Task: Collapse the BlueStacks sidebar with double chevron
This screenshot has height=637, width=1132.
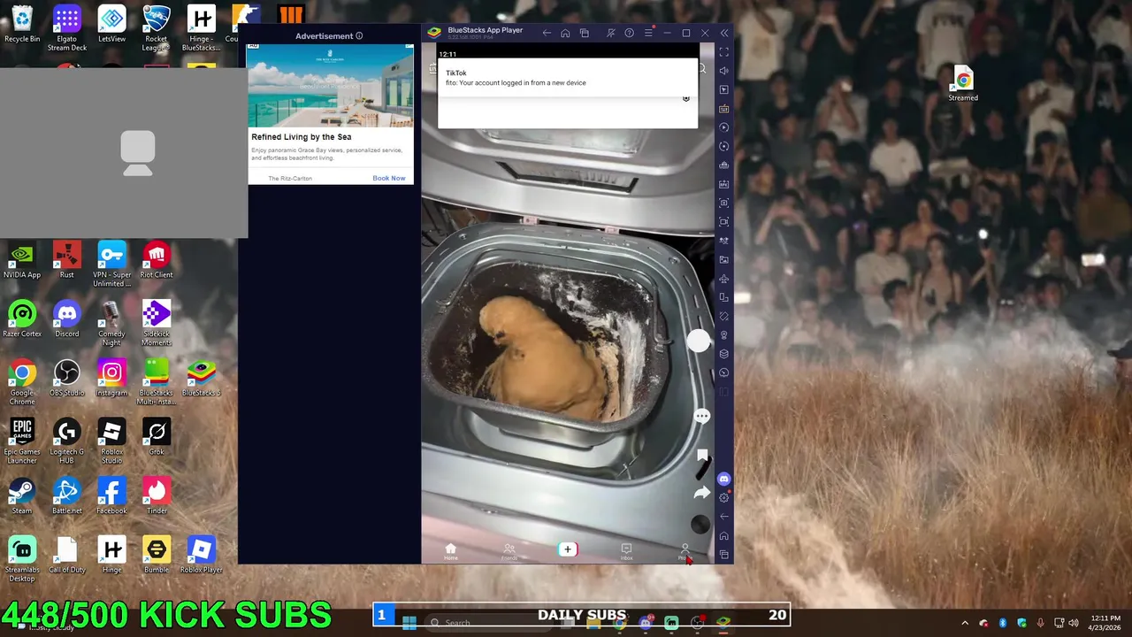Action: point(724,33)
